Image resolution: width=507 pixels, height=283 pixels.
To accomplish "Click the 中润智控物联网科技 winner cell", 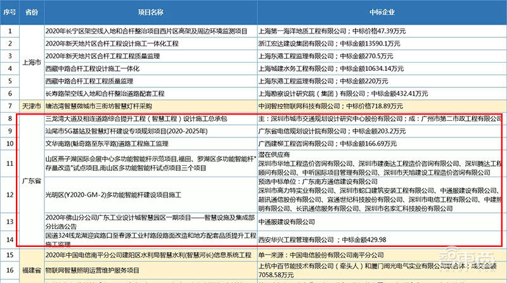I will tap(381, 104).
